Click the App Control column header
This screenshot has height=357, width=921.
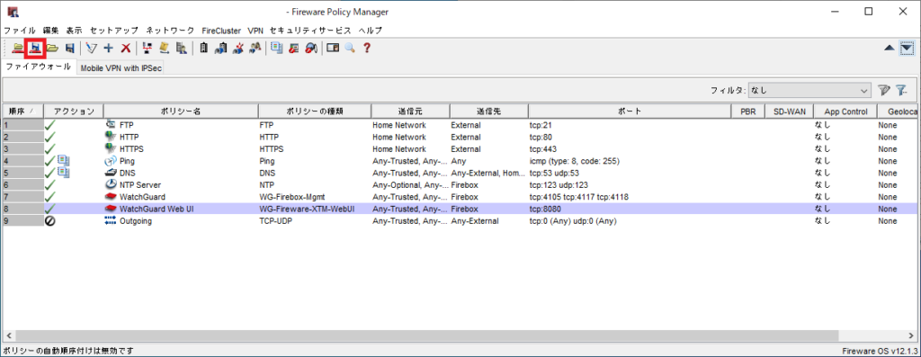[845, 111]
